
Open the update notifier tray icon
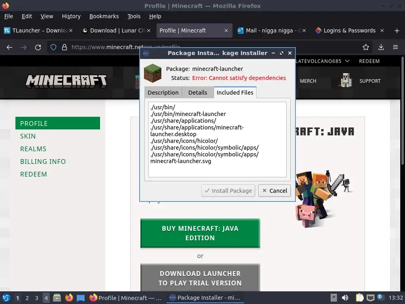381,297
